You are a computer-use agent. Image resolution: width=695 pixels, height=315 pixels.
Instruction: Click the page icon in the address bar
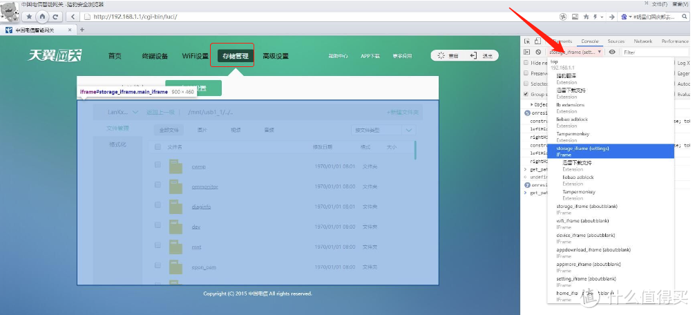[87, 17]
